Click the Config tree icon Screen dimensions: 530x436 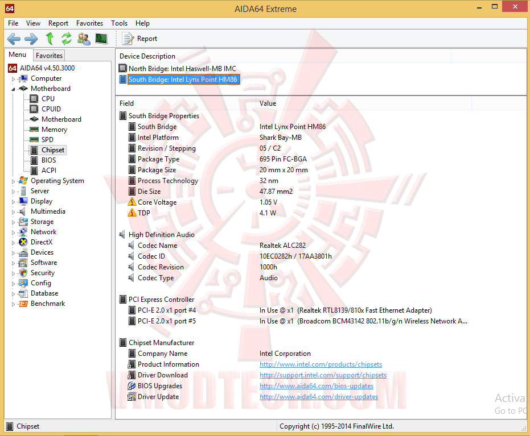tap(23, 283)
